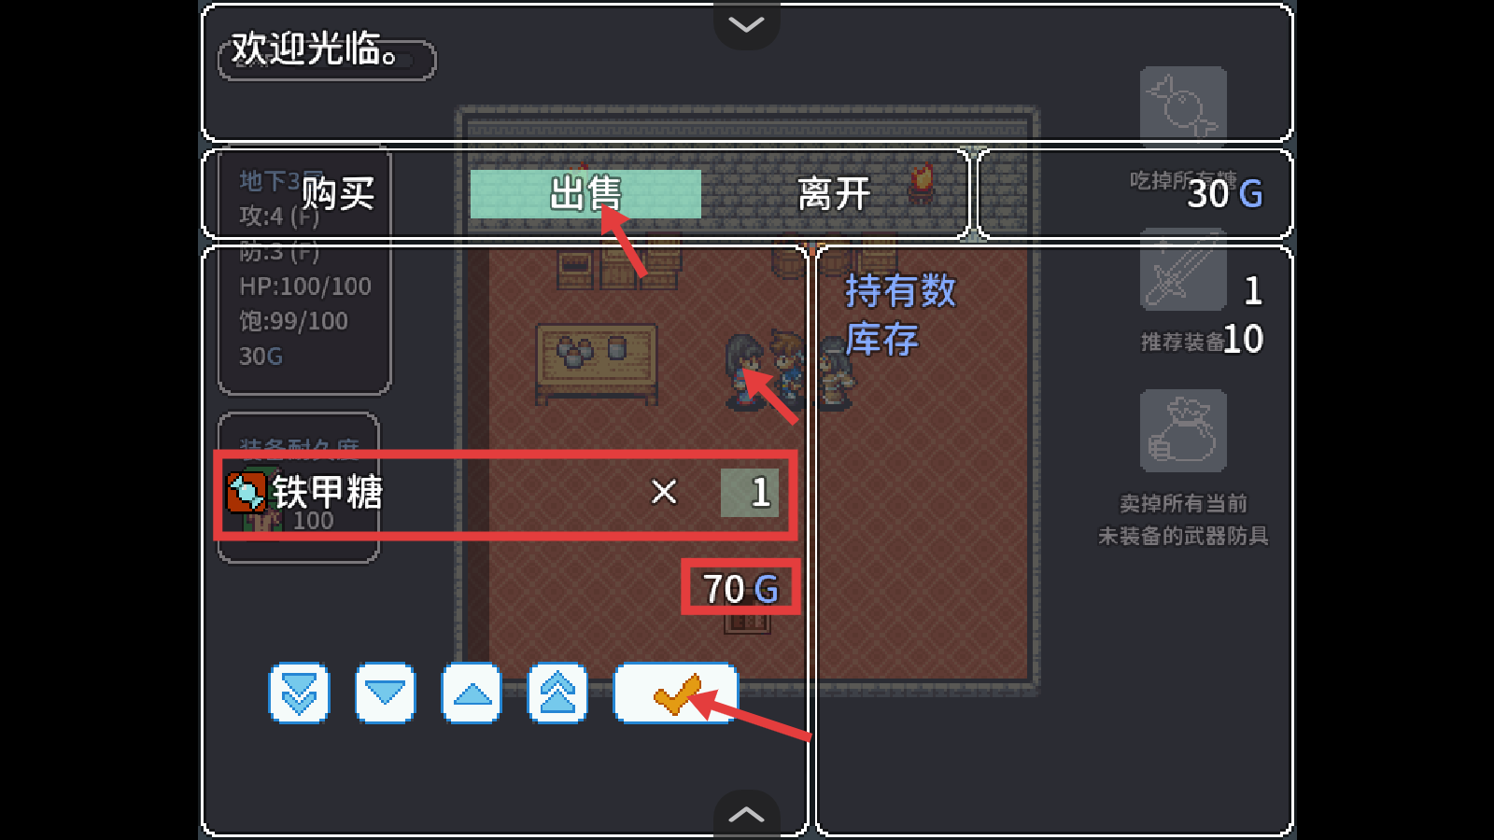The width and height of the screenshot is (1494, 840).
Task: Click the 铁甲糖 item candy icon
Action: coord(247,492)
